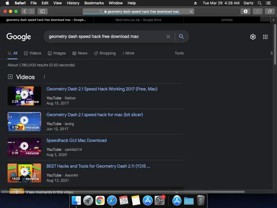Open the More search filters menu
The width and height of the screenshot is (277, 208).
point(128,53)
